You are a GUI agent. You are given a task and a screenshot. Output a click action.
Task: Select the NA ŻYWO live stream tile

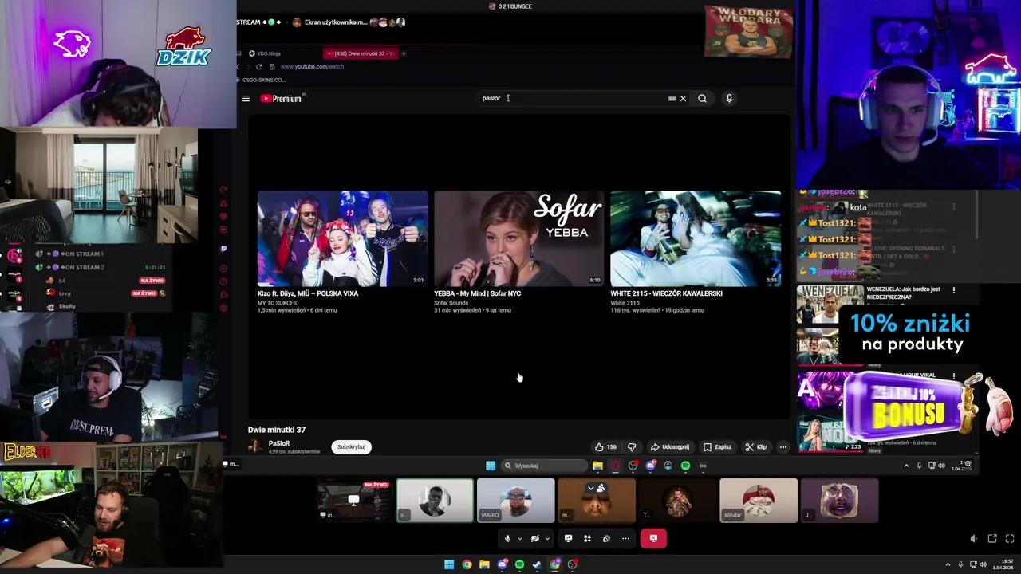353,501
